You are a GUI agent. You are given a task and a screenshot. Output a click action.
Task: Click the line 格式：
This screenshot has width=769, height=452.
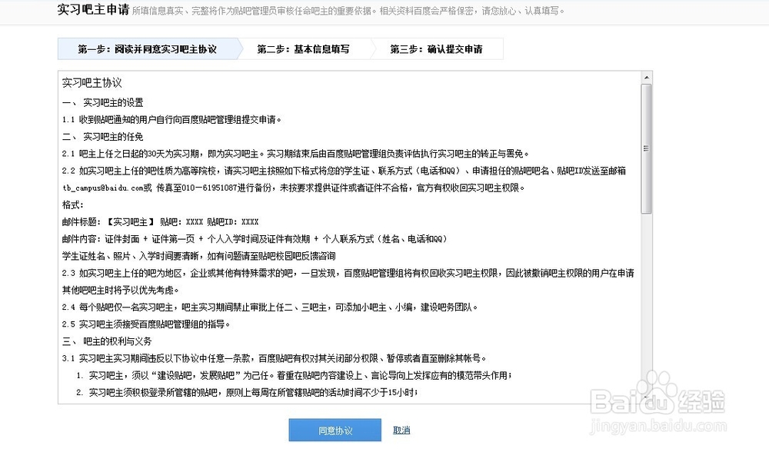tap(73, 205)
